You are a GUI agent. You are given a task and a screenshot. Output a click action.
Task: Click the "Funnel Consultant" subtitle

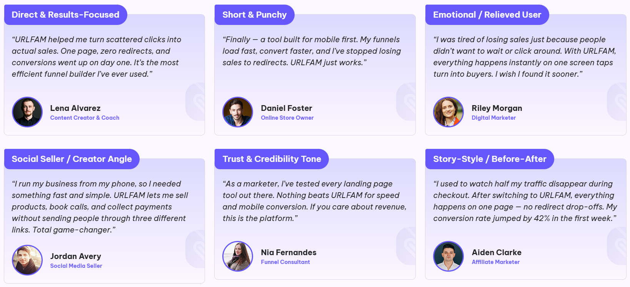tap(285, 262)
